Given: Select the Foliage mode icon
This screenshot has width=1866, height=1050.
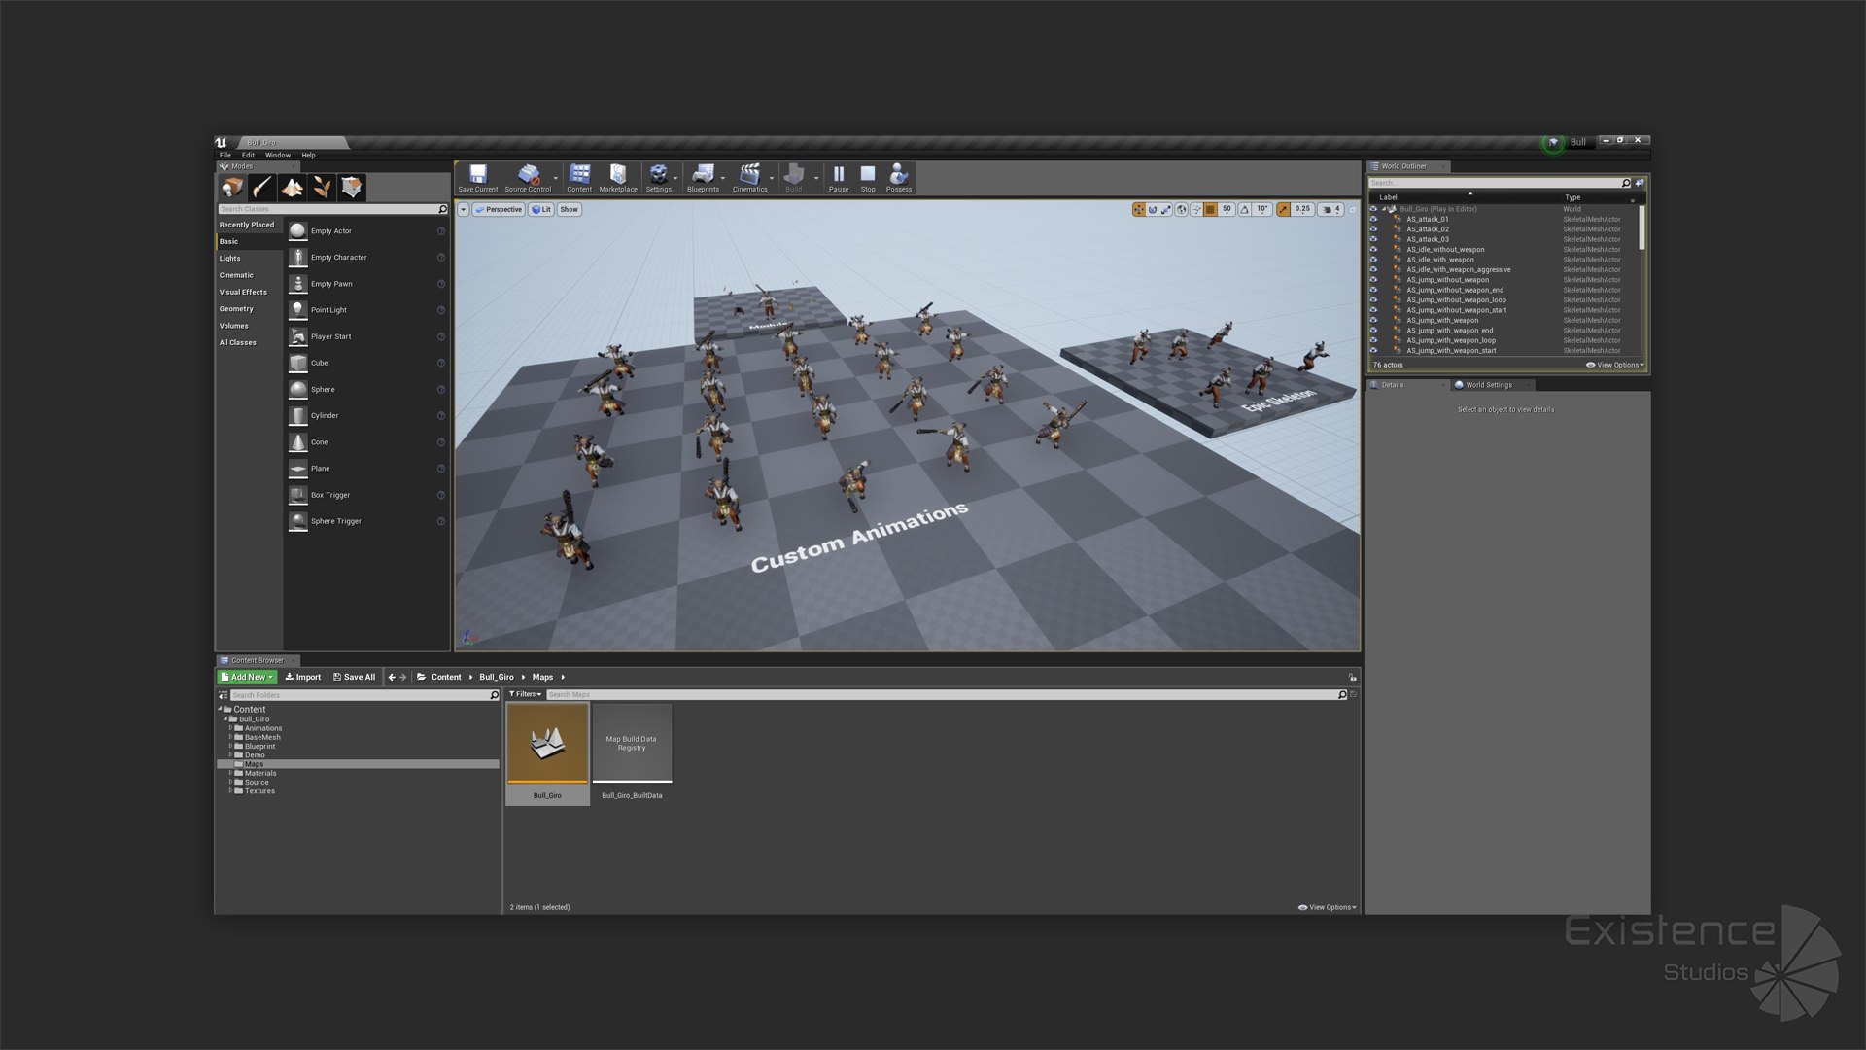Looking at the screenshot, I should [322, 188].
